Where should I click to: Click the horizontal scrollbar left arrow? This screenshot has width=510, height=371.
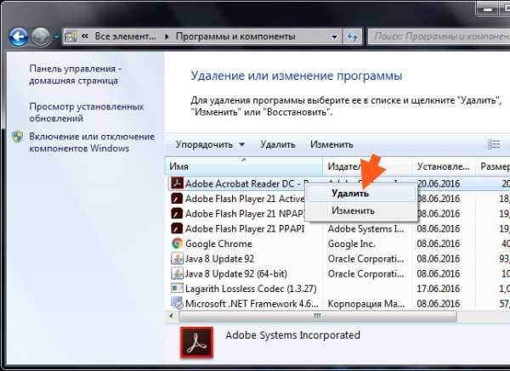171,316
